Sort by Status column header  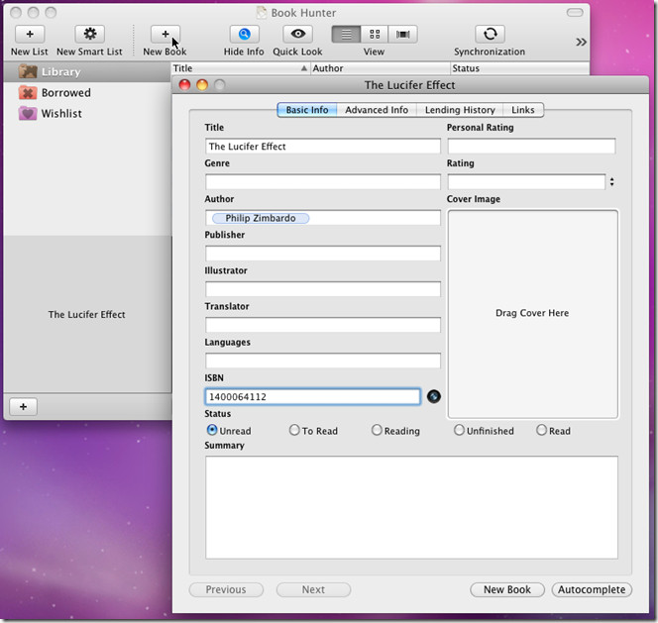tap(520, 68)
